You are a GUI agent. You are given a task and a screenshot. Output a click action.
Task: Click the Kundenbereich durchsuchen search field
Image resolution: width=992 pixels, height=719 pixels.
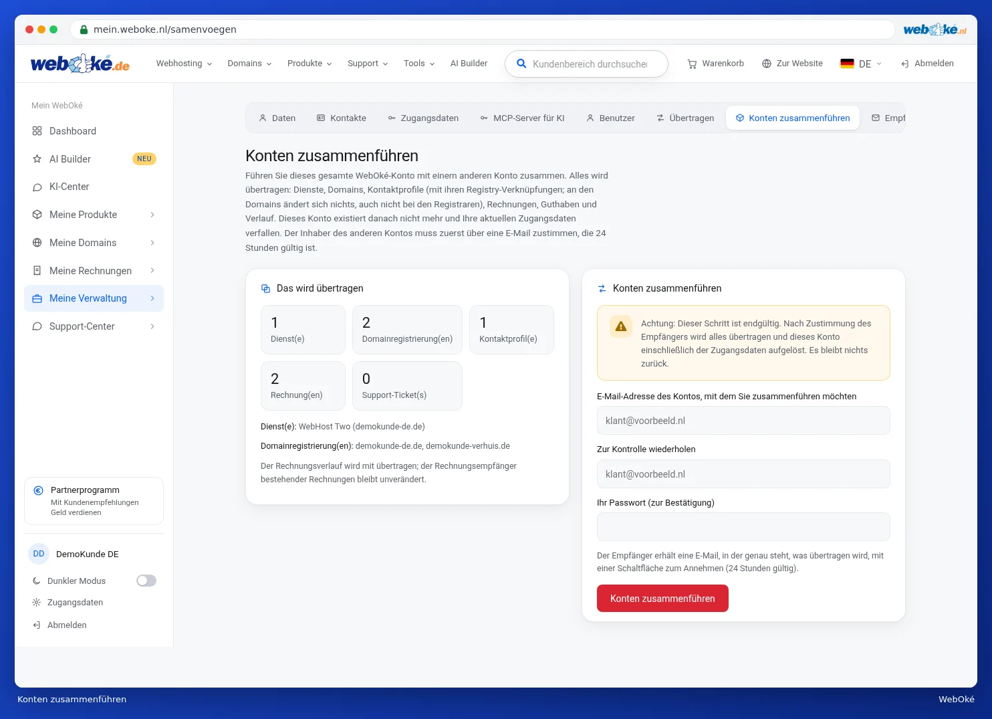[586, 64]
